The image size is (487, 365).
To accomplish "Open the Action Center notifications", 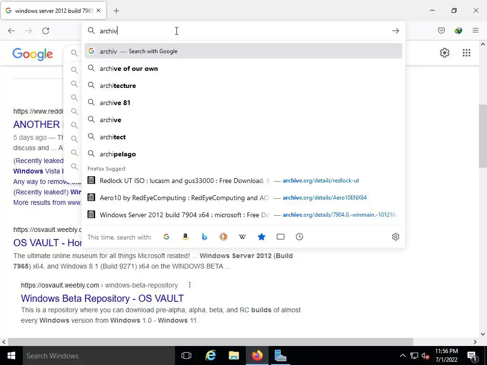I will (x=472, y=355).
